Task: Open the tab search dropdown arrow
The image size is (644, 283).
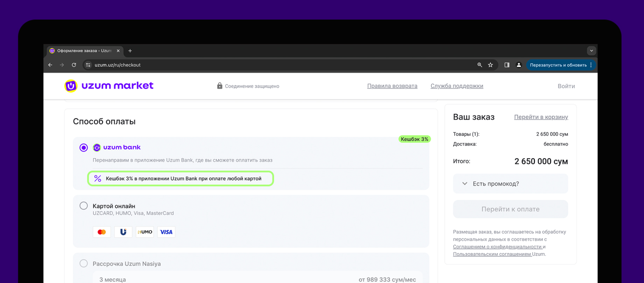Action: [x=591, y=51]
